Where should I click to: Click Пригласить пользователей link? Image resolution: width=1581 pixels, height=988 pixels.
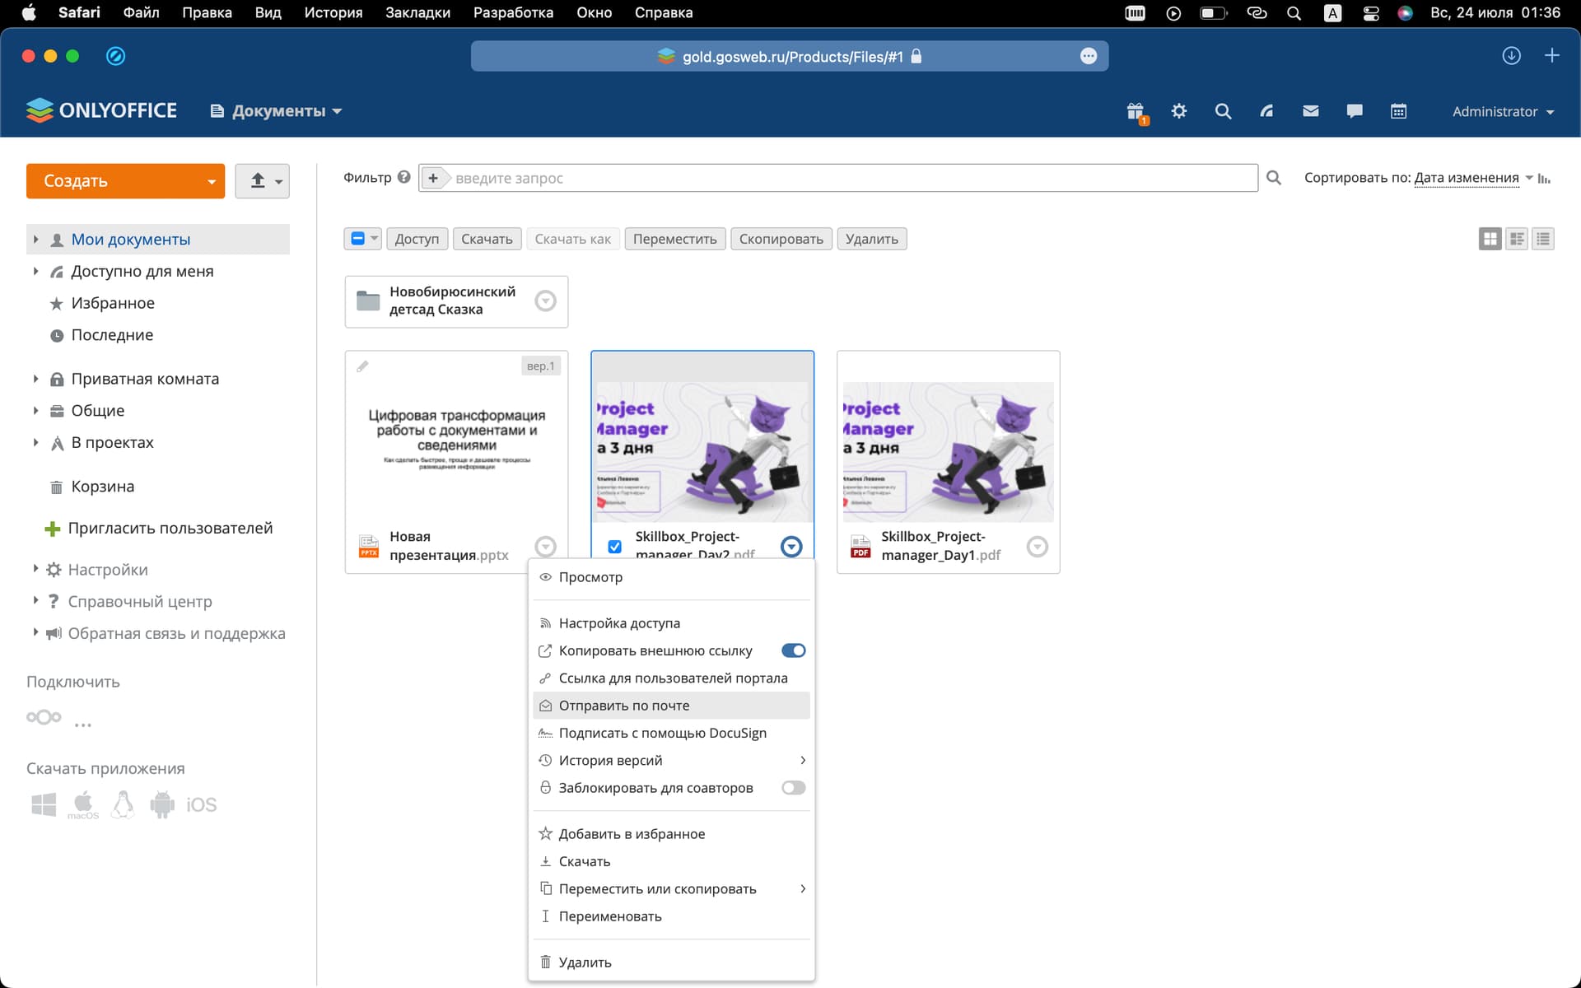170,528
